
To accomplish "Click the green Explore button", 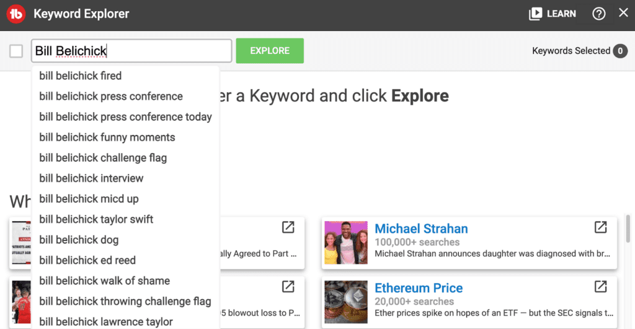I will tap(270, 51).
